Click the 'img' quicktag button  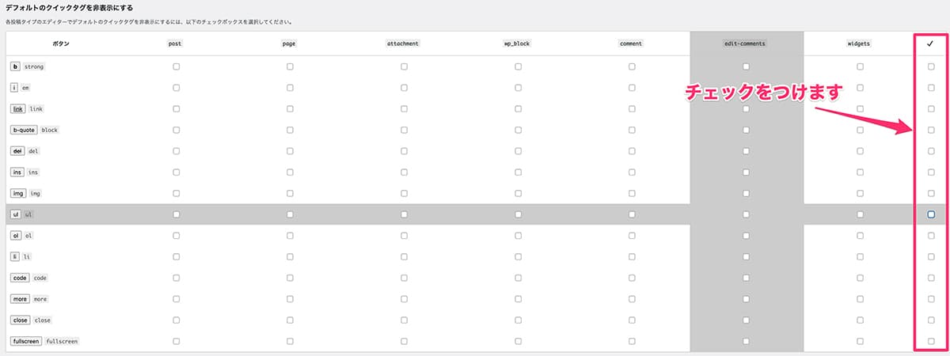click(x=18, y=193)
